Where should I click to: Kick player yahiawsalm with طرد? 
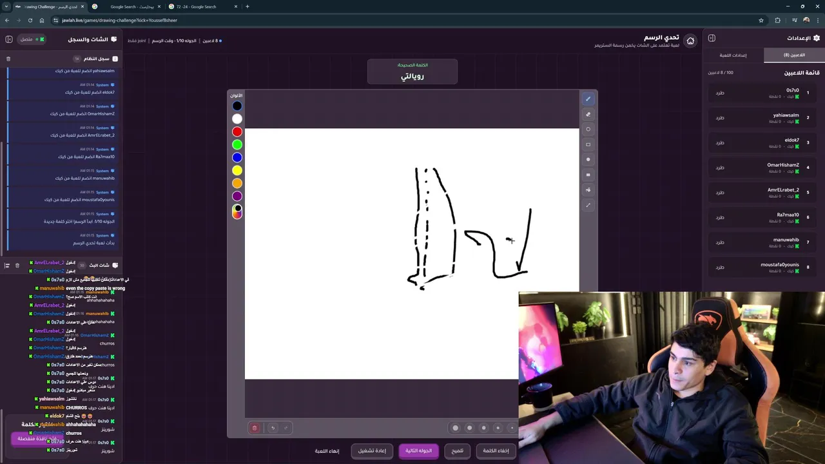pos(720,118)
